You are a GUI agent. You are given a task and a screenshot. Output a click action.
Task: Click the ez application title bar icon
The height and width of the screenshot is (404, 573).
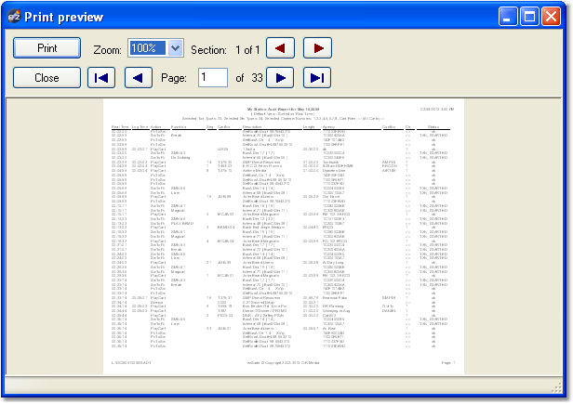(14, 17)
